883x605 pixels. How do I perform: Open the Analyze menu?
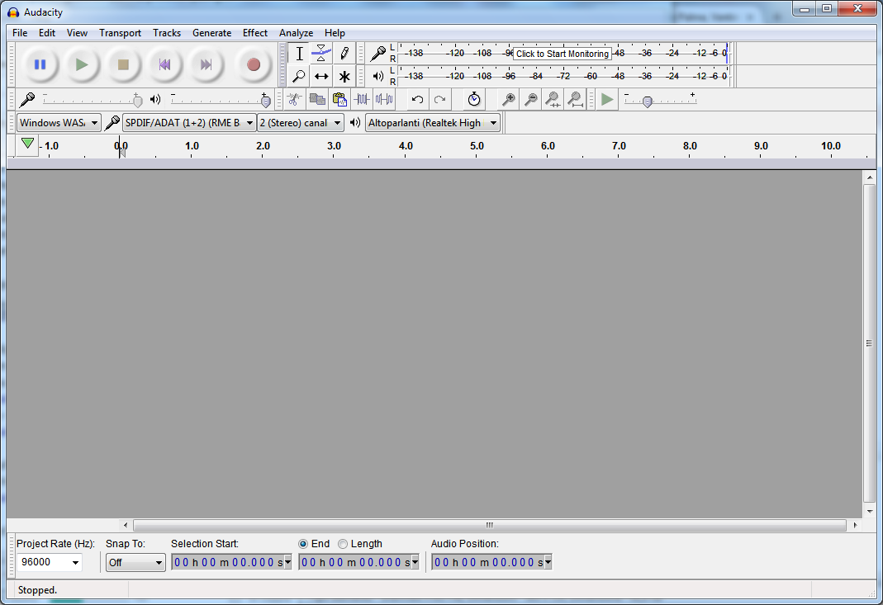[x=296, y=33]
